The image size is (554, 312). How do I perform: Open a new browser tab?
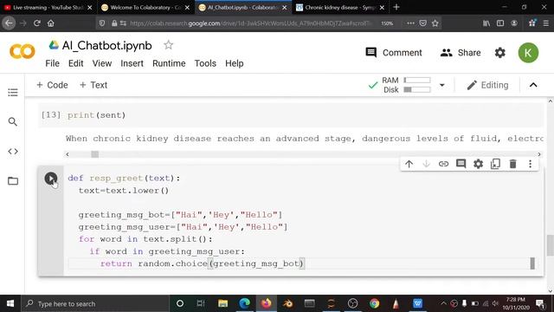click(x=396, y=7)
